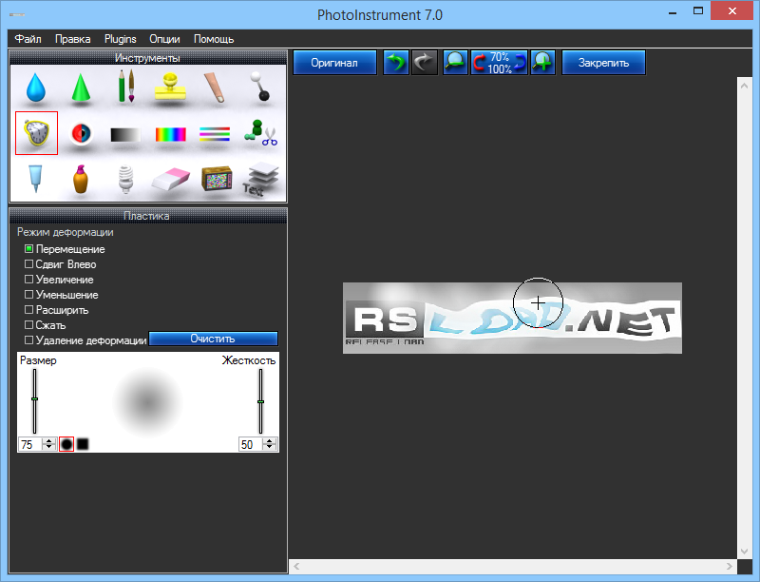Viewport: 760px width, 582px height.
Task: Click the 70% 100% rotate zoom control
Action: tap(500, 63)
